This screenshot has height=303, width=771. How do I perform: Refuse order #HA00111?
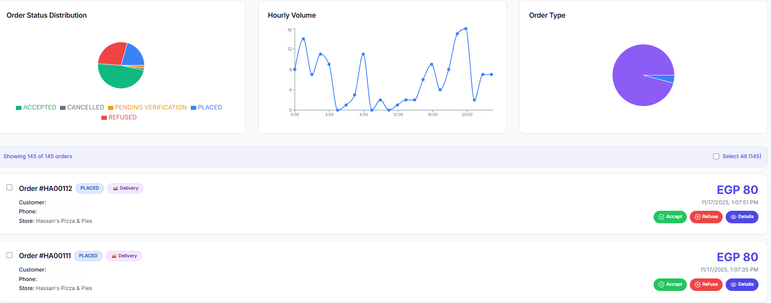706,284
